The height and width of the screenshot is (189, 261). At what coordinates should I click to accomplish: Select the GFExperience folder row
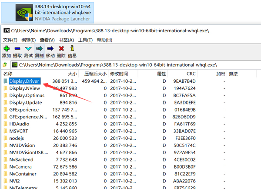coord(24,110)
